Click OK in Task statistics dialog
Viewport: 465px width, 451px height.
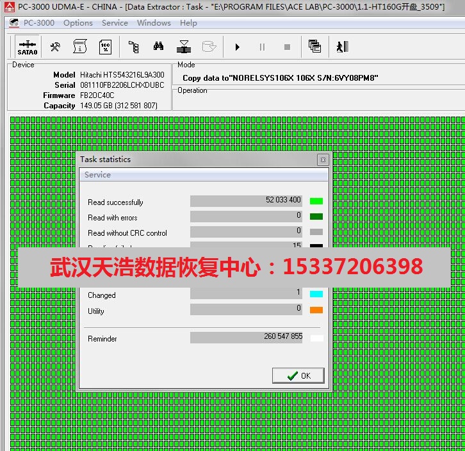coord(298,375)
